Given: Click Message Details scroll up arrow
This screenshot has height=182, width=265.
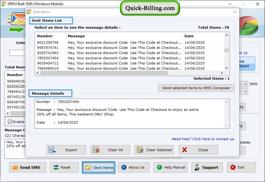Looking at the screenshot, I should coord(226,102).
